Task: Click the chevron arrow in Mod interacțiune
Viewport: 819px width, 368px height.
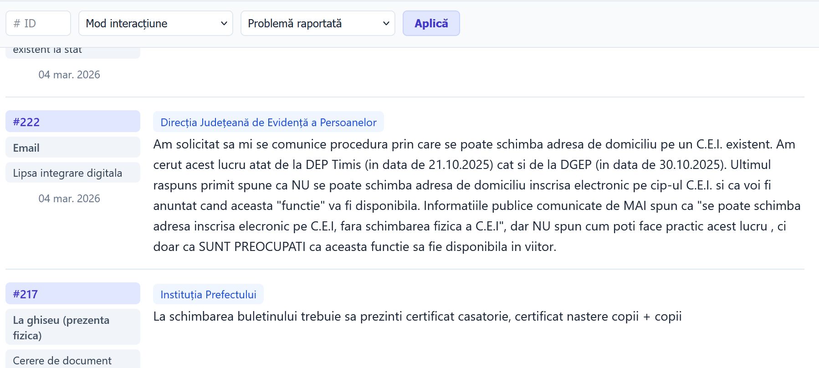Action: click(224, 23)
